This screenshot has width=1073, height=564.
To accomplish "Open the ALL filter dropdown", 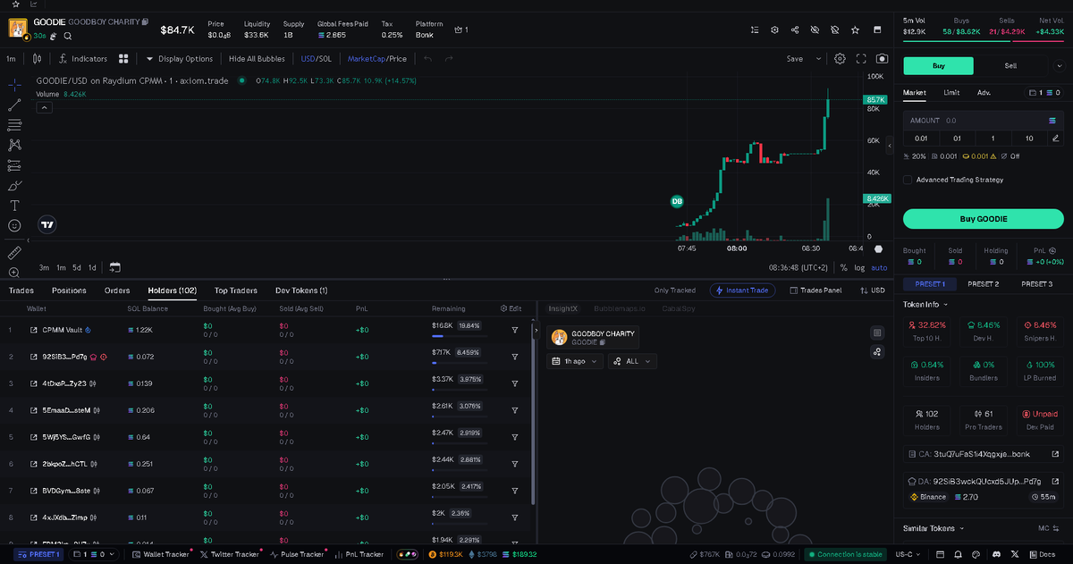I will (x=632, y=361).
